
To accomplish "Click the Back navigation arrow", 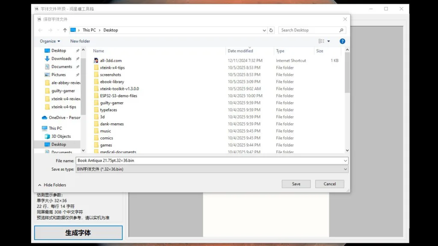I will coord(40,30).
